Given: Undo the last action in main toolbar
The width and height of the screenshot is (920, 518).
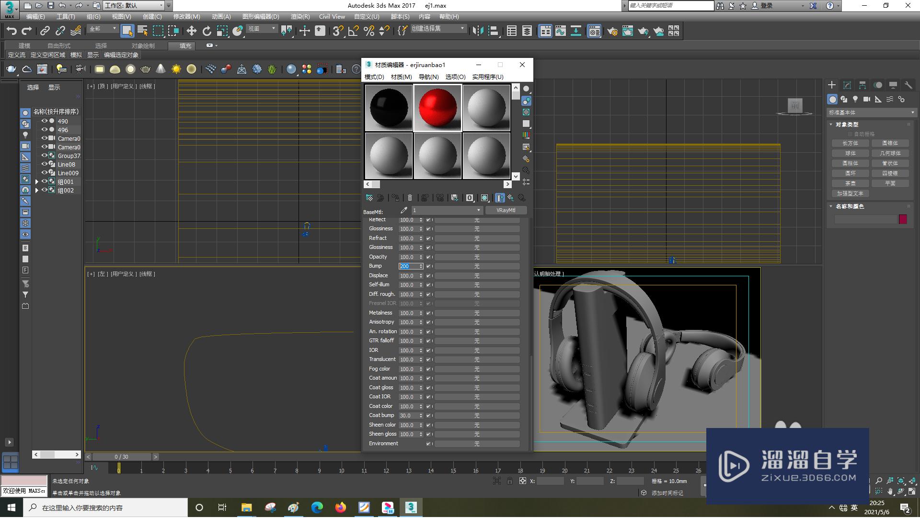Looking at the screenshot, I should [x=11, y=31].
